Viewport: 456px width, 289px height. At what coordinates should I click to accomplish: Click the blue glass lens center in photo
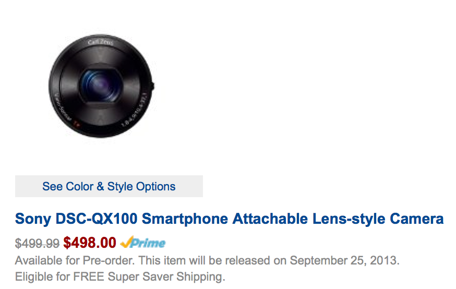point(101,85)
